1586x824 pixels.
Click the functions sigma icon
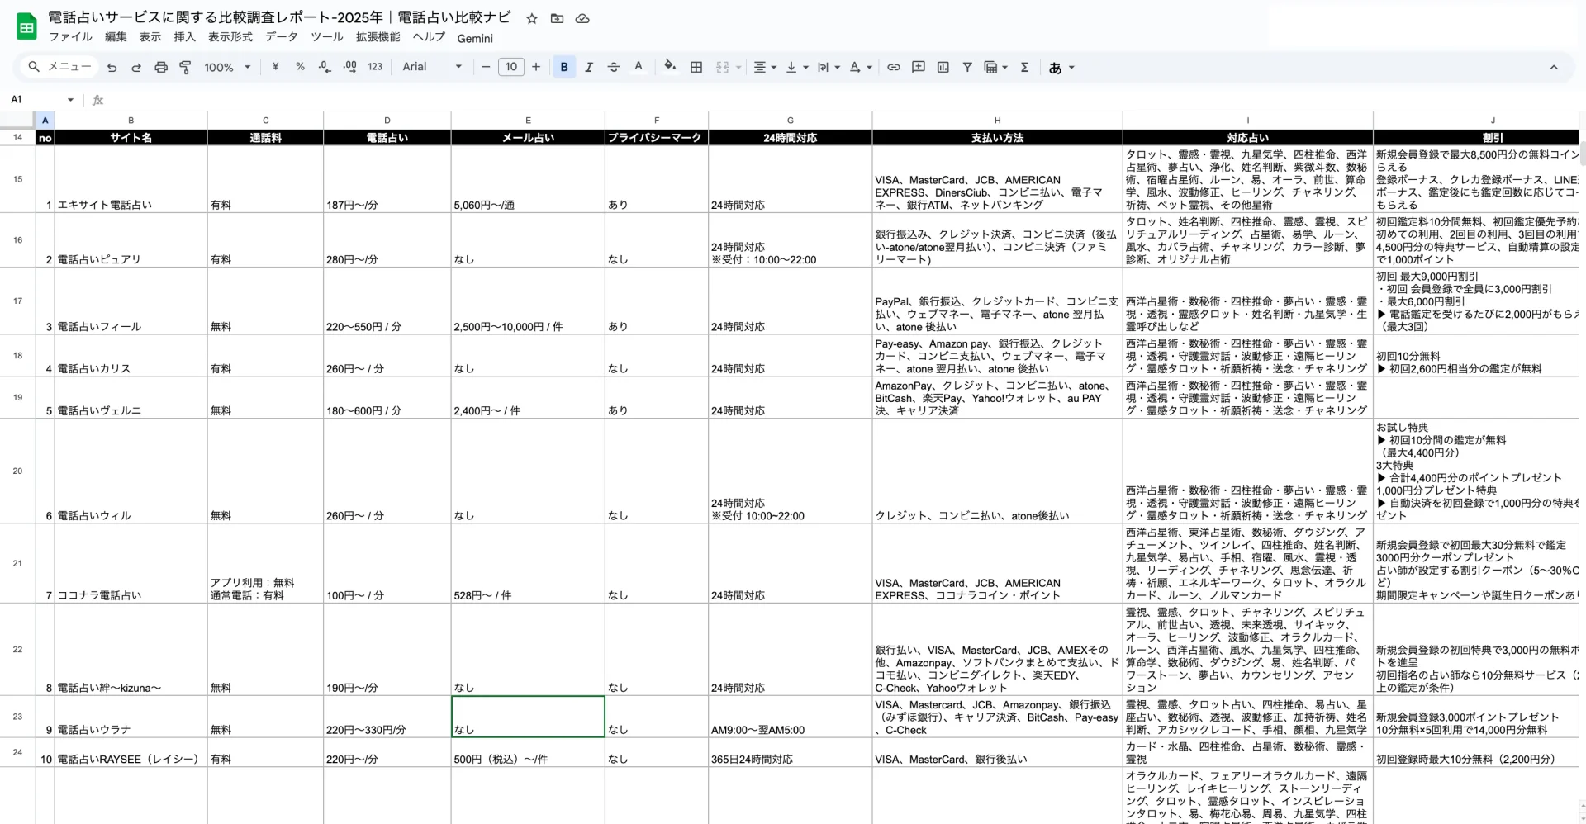1024,68
